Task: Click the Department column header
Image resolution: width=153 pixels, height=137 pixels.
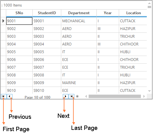Action: pos(79,13)
